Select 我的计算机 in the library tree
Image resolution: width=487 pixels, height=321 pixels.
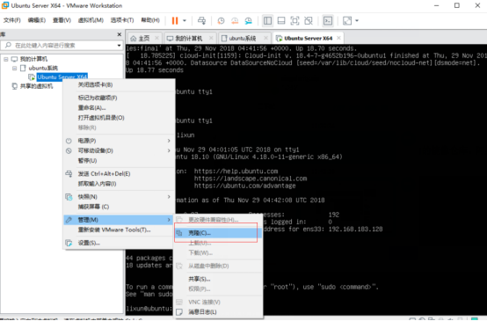tap(33, 59)
